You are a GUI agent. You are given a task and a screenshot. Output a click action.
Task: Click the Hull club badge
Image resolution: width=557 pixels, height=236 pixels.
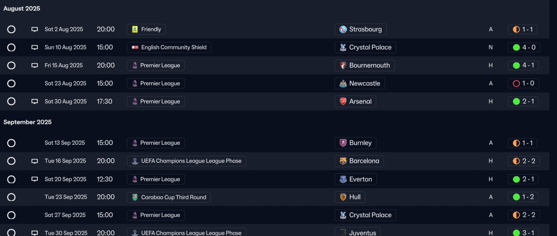click(x=343, y=197)
